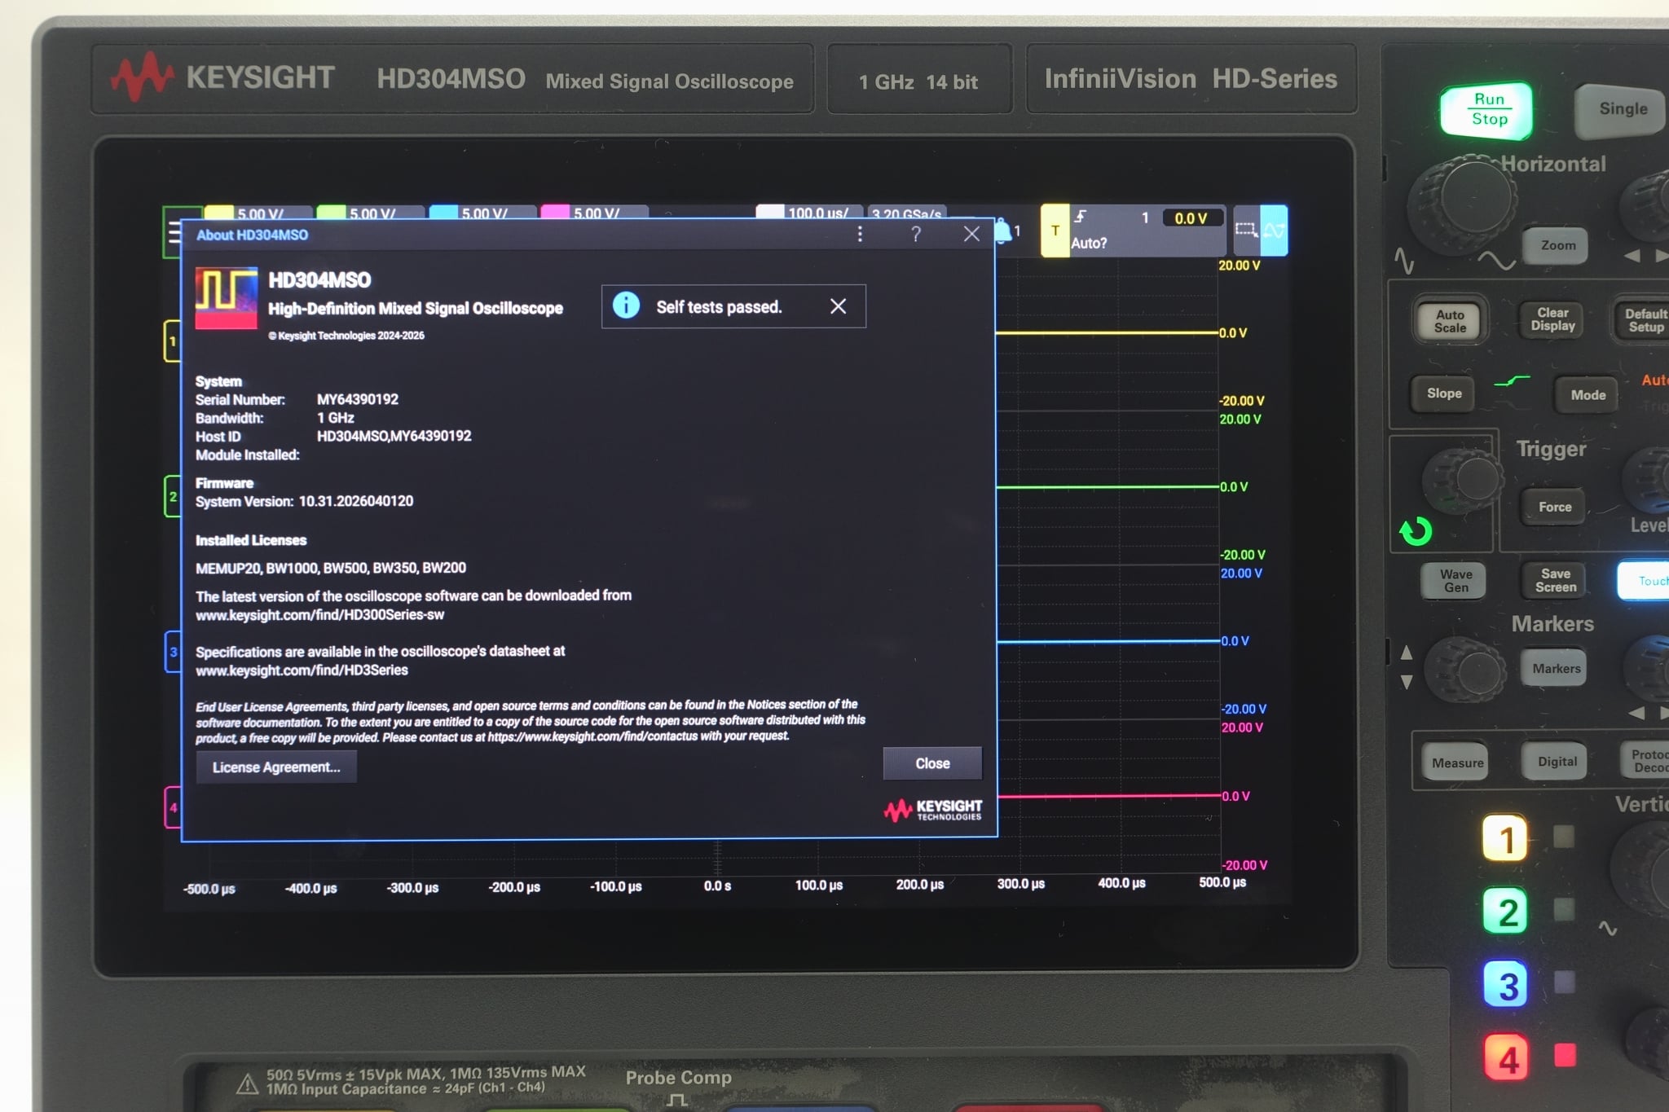Image resolution: width=1669 pixels, height=1112 pixels.
Task: Click the HD304MSO oscilloscope logo image
Action: tap(227, 298)
